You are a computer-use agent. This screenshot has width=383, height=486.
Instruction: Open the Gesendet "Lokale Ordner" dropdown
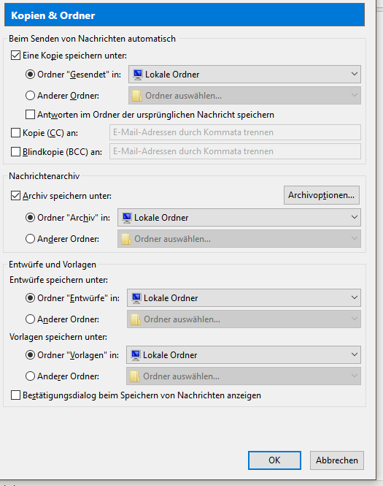pos(244,74)
